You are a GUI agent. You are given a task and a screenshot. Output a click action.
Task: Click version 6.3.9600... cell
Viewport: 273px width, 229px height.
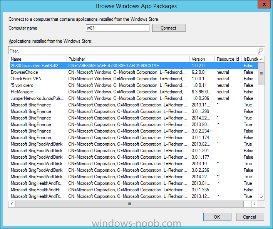[201, 92]
